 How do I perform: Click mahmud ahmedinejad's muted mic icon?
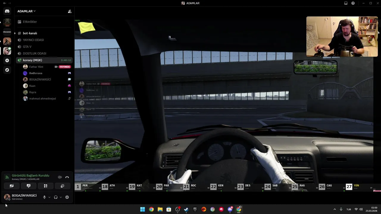tap(69, 98)
